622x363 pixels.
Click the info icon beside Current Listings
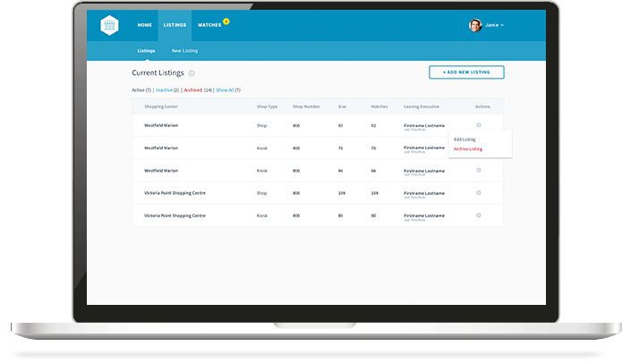pos(192,72)
